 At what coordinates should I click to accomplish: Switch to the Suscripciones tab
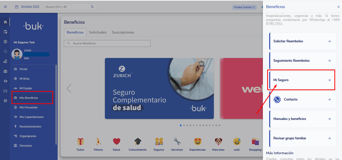123,33
